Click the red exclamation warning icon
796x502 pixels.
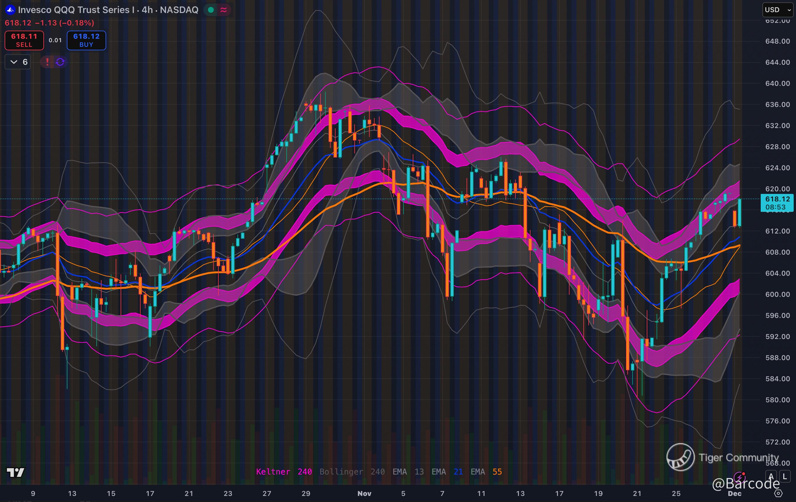(47, 62)
